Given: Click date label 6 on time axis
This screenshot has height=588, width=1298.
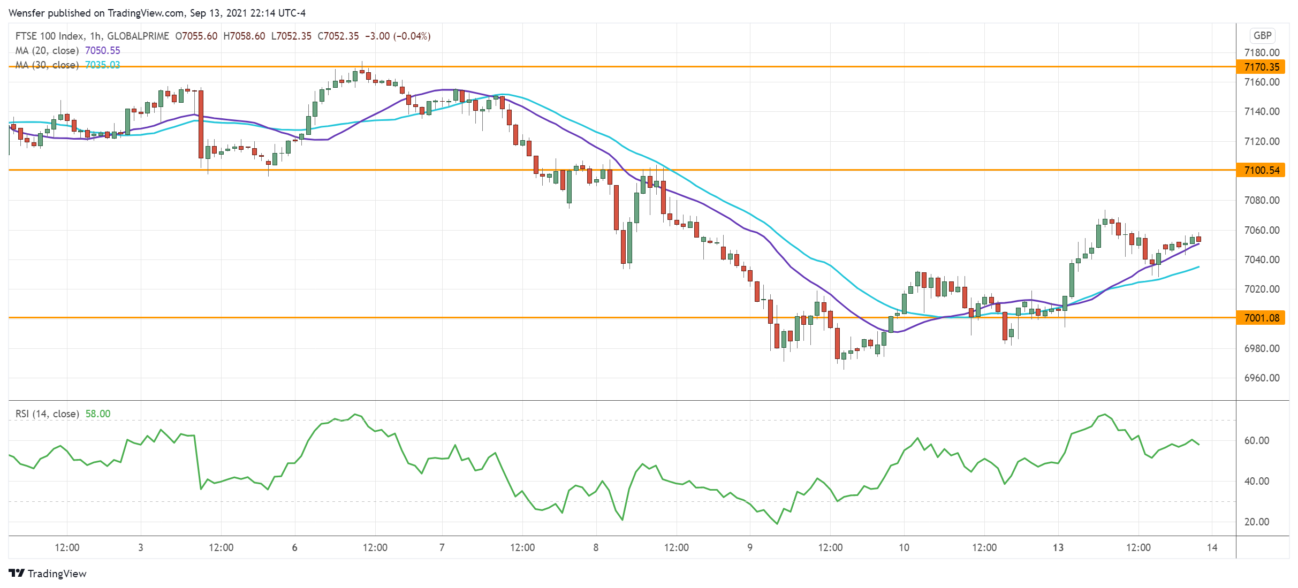Looking at the screenshot, I should pos(294,547).
